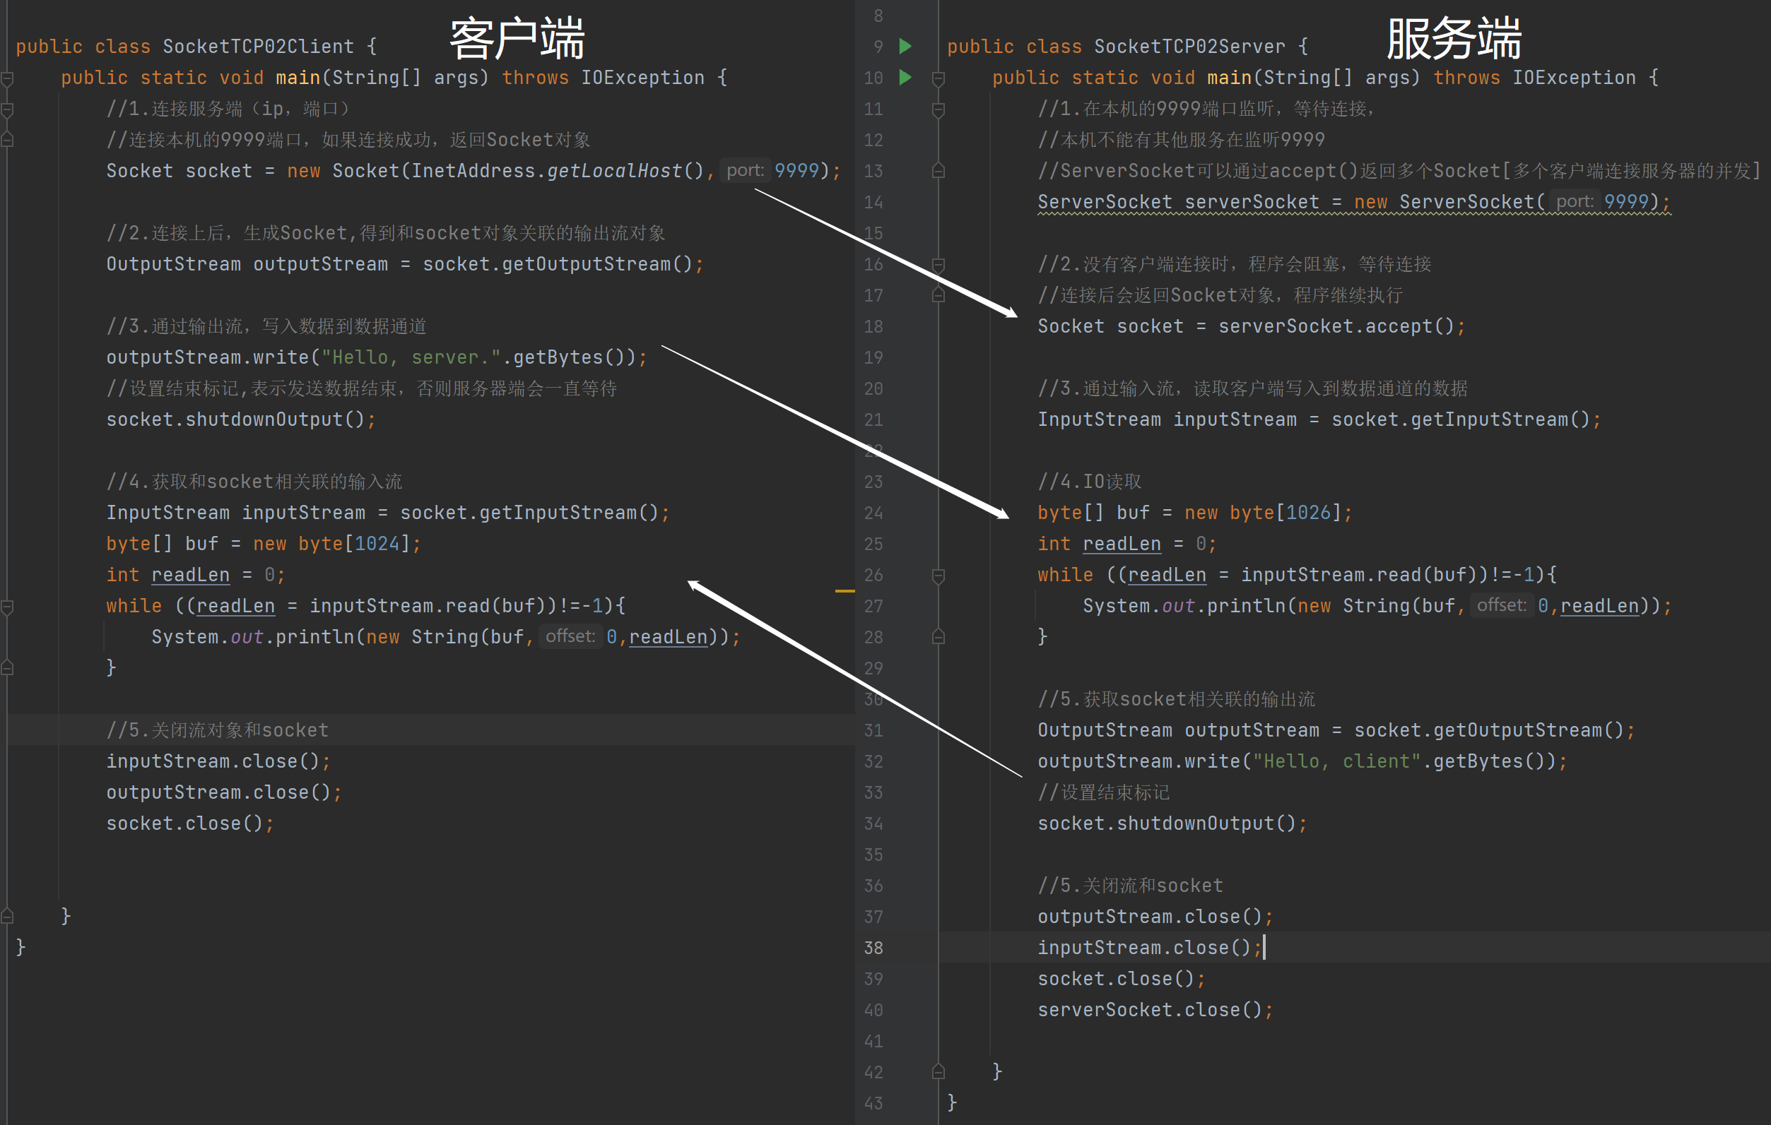Click class name 'SocketTCP02Server'

click(x=1190, y=47)
